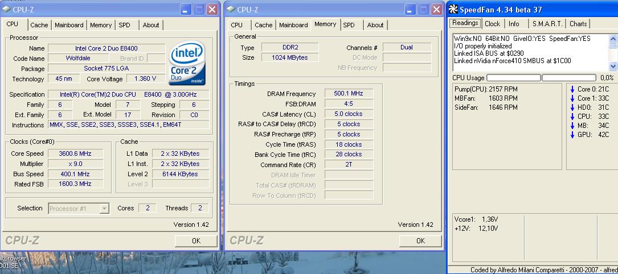Click the SideFan 1646 RPM reading
Viewport: 618px width, 274px height.
[486, 107]
